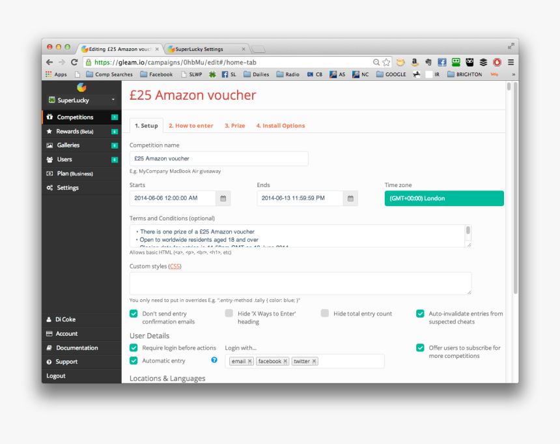Show more bookmarks with the overflow chevron
Image resolution: width=560 pixels, height=444 pixels.
coord(513,74)
